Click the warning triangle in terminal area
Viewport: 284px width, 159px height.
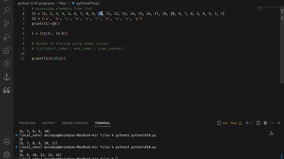click(x=271, y=133)
